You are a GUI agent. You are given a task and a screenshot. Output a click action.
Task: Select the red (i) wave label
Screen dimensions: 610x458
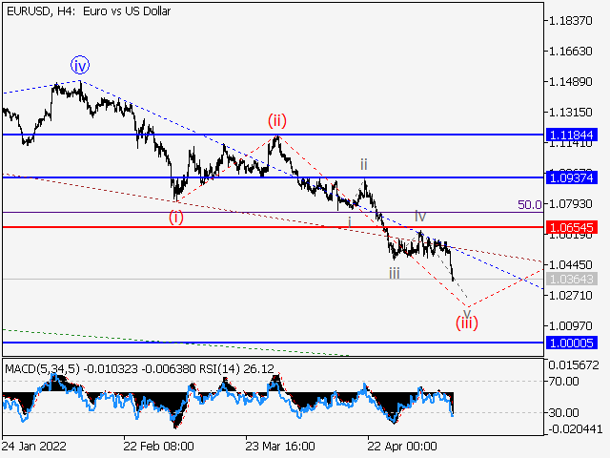(175, 217)
